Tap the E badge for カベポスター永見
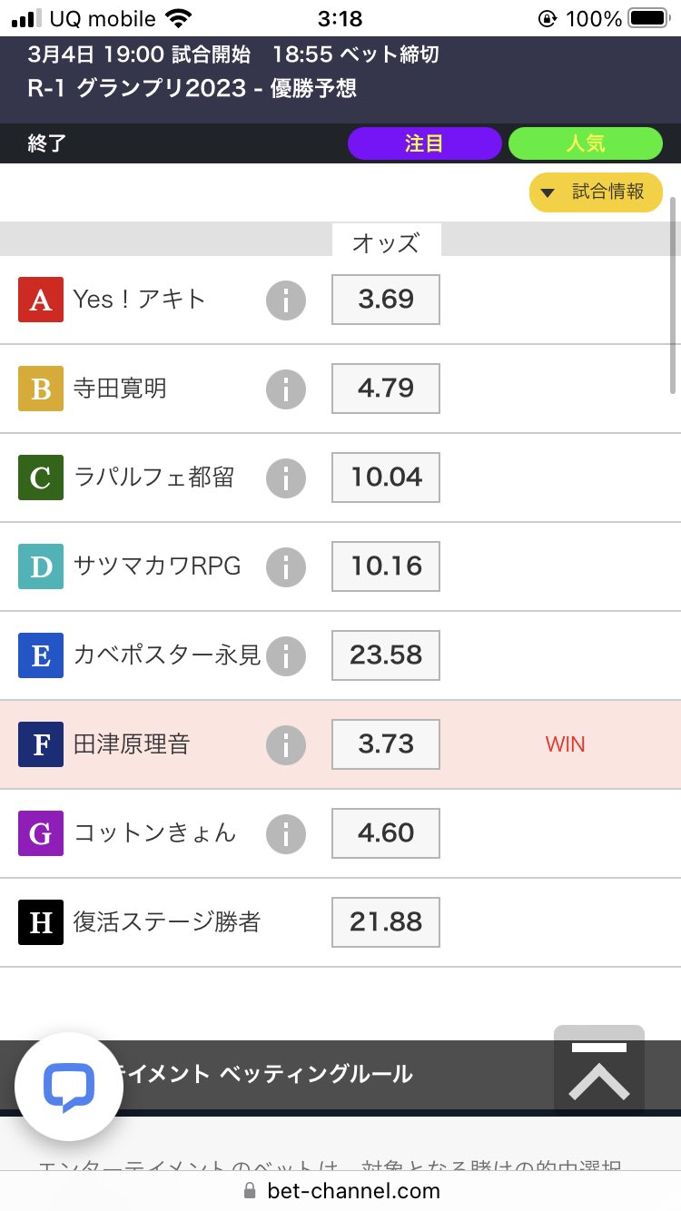681x1211 pixels. pyautogui.click(x=41, y=655)
